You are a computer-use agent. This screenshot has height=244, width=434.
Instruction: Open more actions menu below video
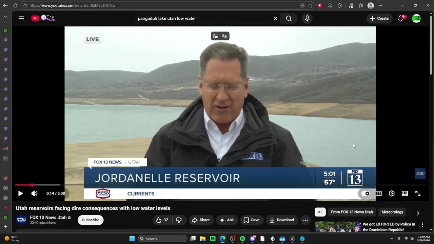(305, 220)
